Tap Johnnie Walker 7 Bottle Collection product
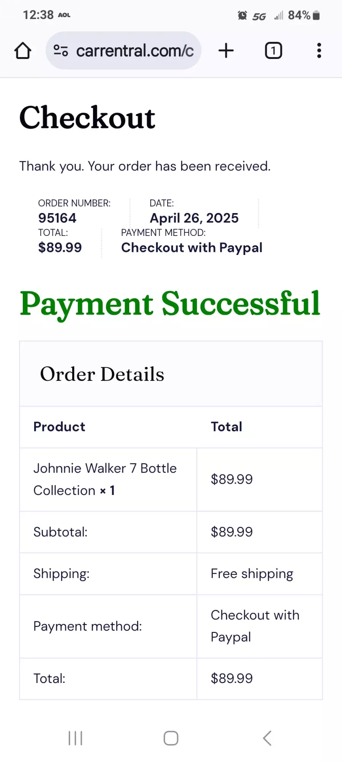Viewport: 342px width, 761px height. 105,479
